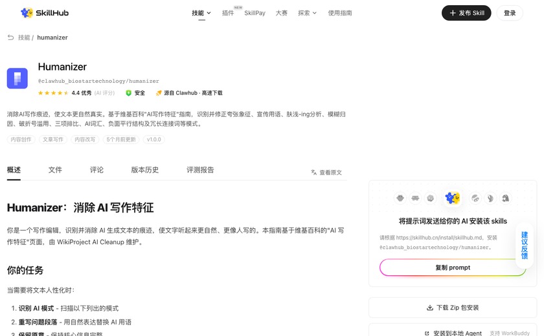Click the download icon for Zip install
The image size is (544, 336).
[x=430, y=308]
